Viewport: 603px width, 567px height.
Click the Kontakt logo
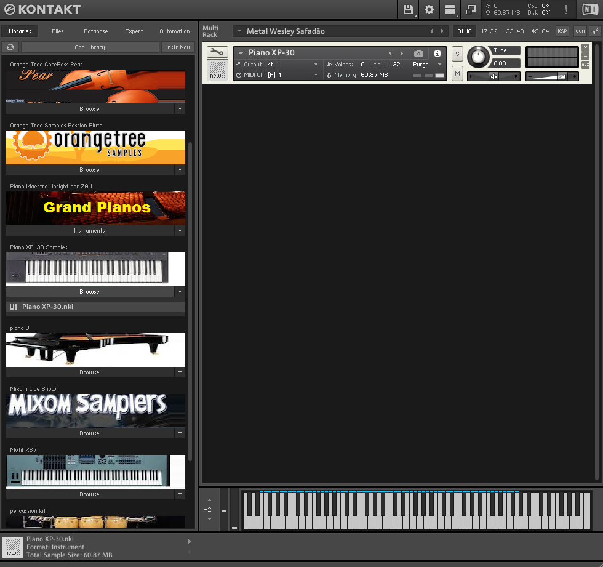pos(42,9)
